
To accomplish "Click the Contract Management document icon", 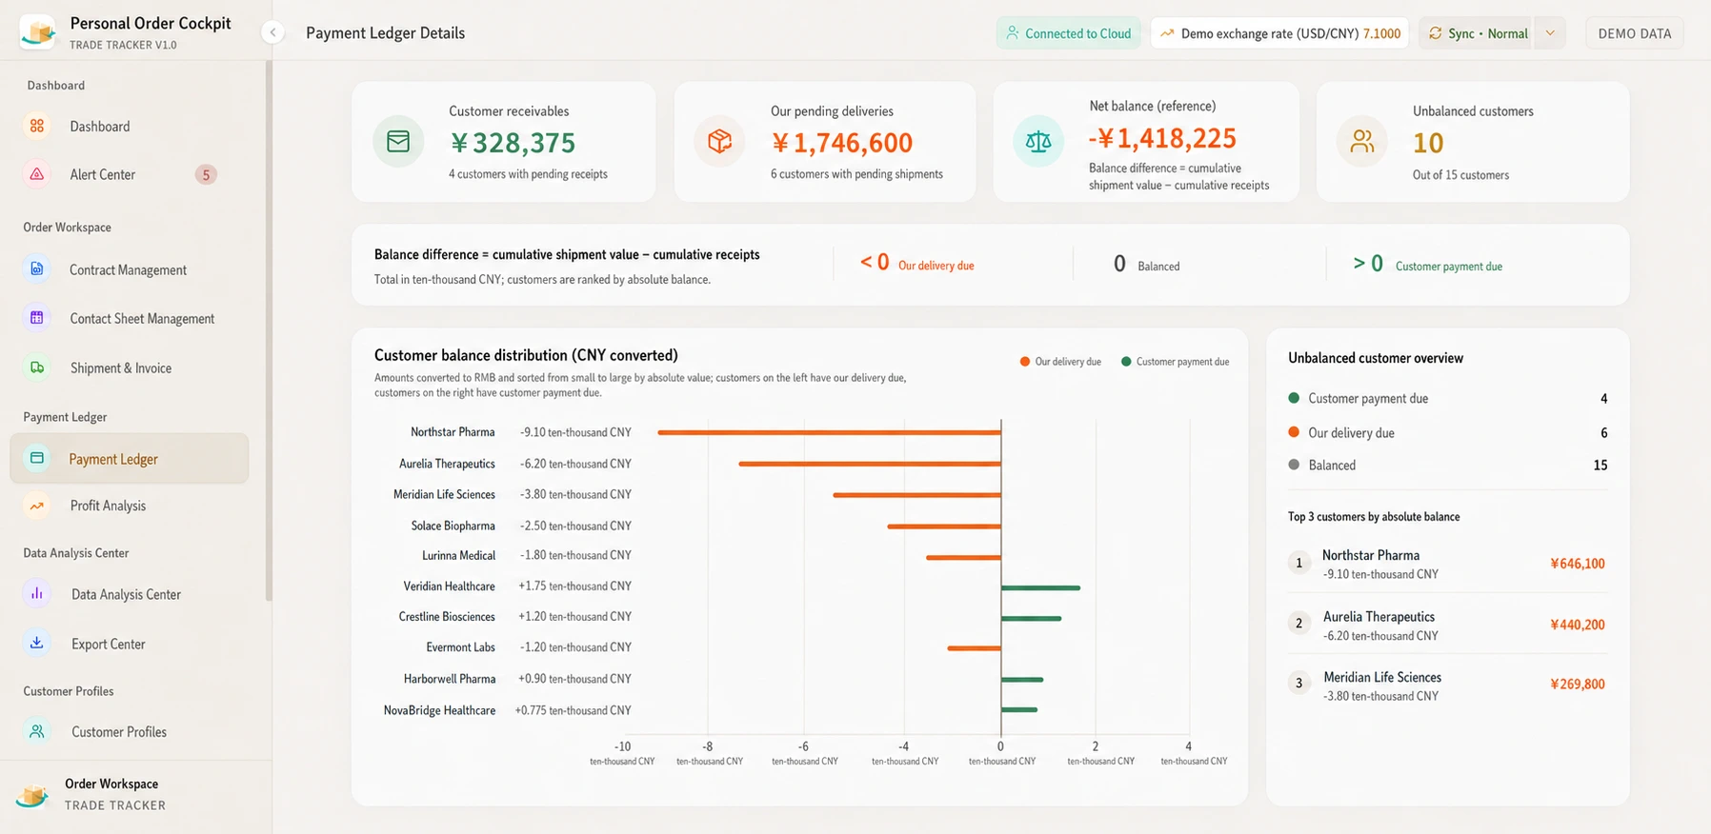I will (37, 269).
